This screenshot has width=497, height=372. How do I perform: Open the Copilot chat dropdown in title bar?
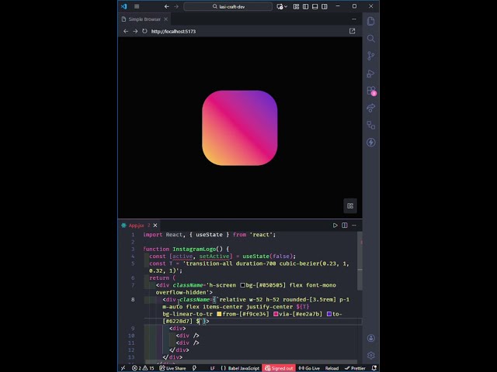[x=282, y=6]
